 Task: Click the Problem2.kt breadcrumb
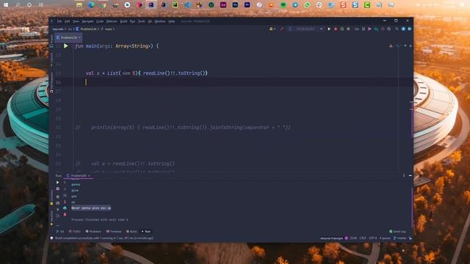coord(87,29)
